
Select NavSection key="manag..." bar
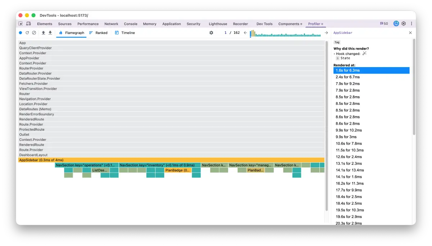(251, 165)
